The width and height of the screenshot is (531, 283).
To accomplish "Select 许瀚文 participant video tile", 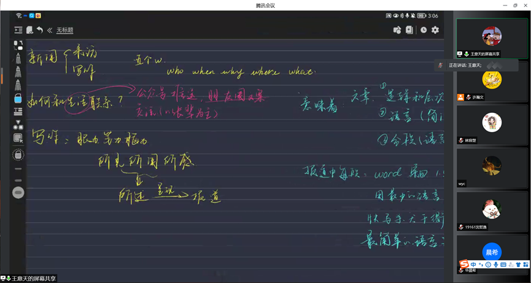I will click(491, 81).
